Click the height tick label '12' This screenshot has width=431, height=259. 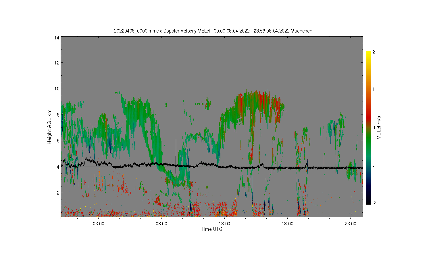coord(57,63)
